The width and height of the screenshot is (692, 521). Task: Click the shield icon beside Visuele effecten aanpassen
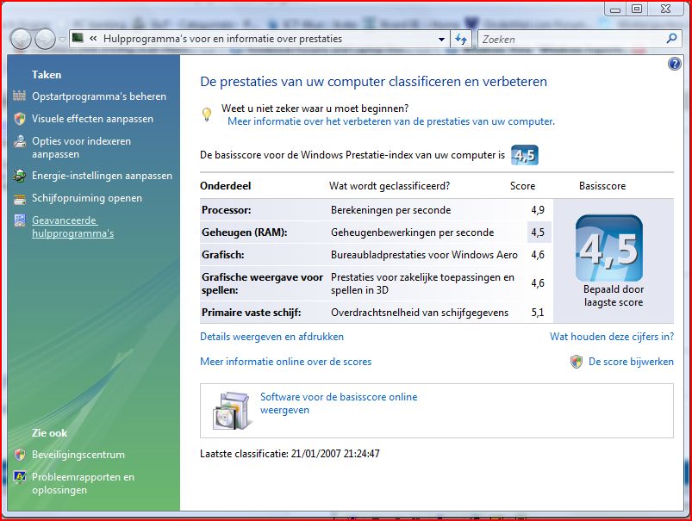[20, 118]
